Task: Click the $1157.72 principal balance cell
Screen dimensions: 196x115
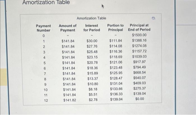Action: (x=139, y=51)
